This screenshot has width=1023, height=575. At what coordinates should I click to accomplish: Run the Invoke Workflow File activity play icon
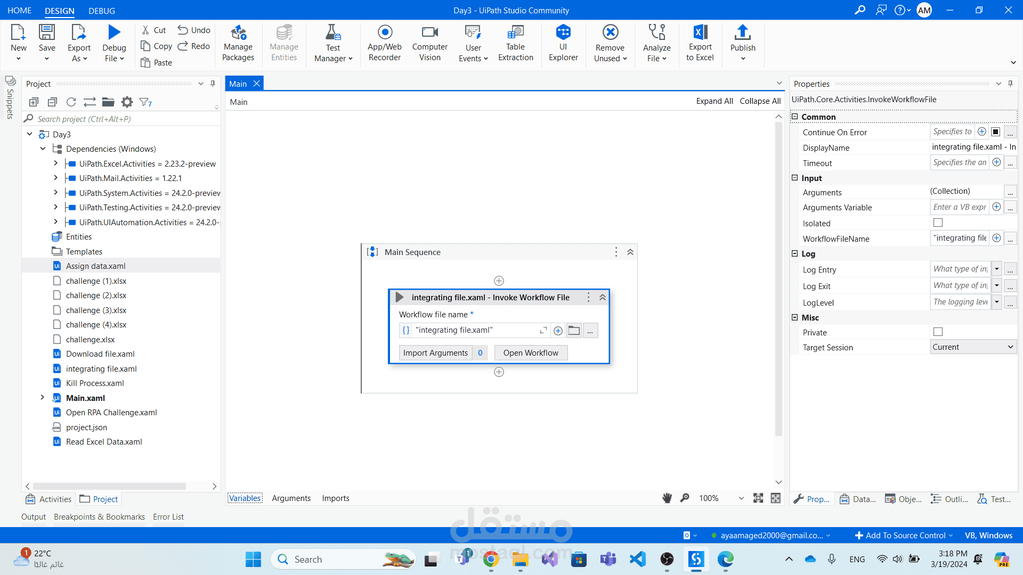point(400,297)
